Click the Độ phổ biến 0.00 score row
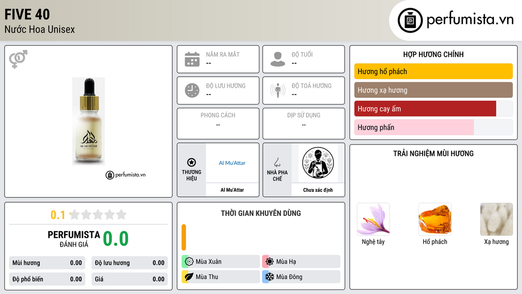 tap(47, 279)
